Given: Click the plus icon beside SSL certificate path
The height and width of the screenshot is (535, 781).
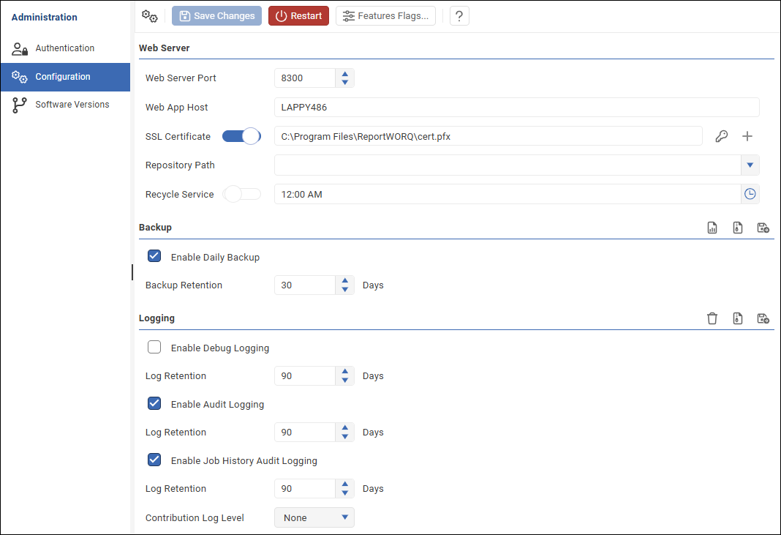Looking at the screenshot, I should [747, 136].
